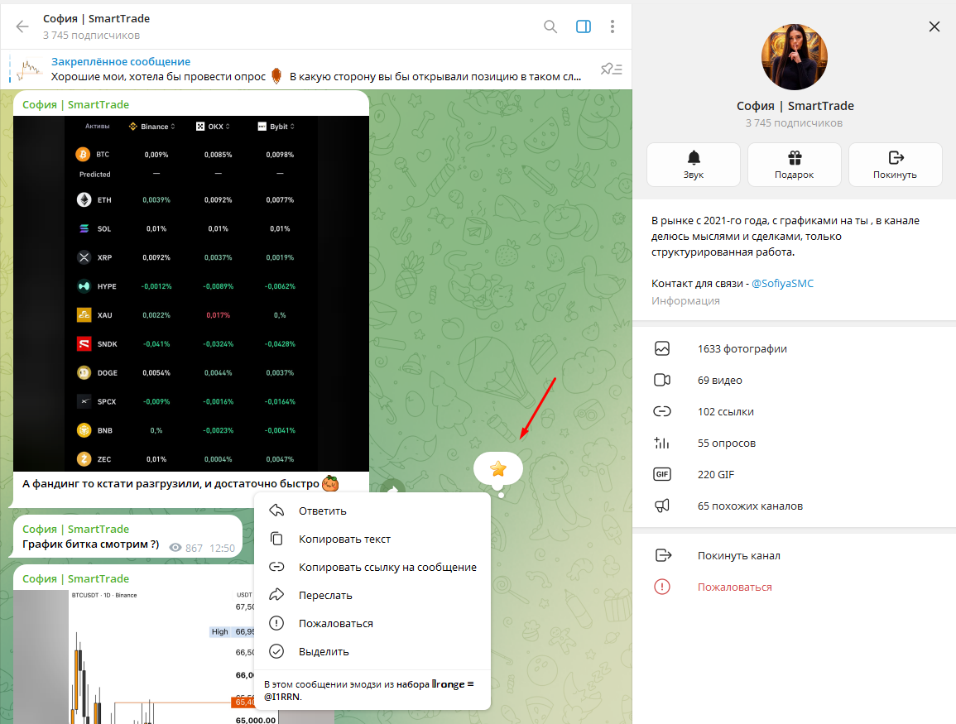
Task: Open the София channel avatar photo
Action: click(795, 56)
